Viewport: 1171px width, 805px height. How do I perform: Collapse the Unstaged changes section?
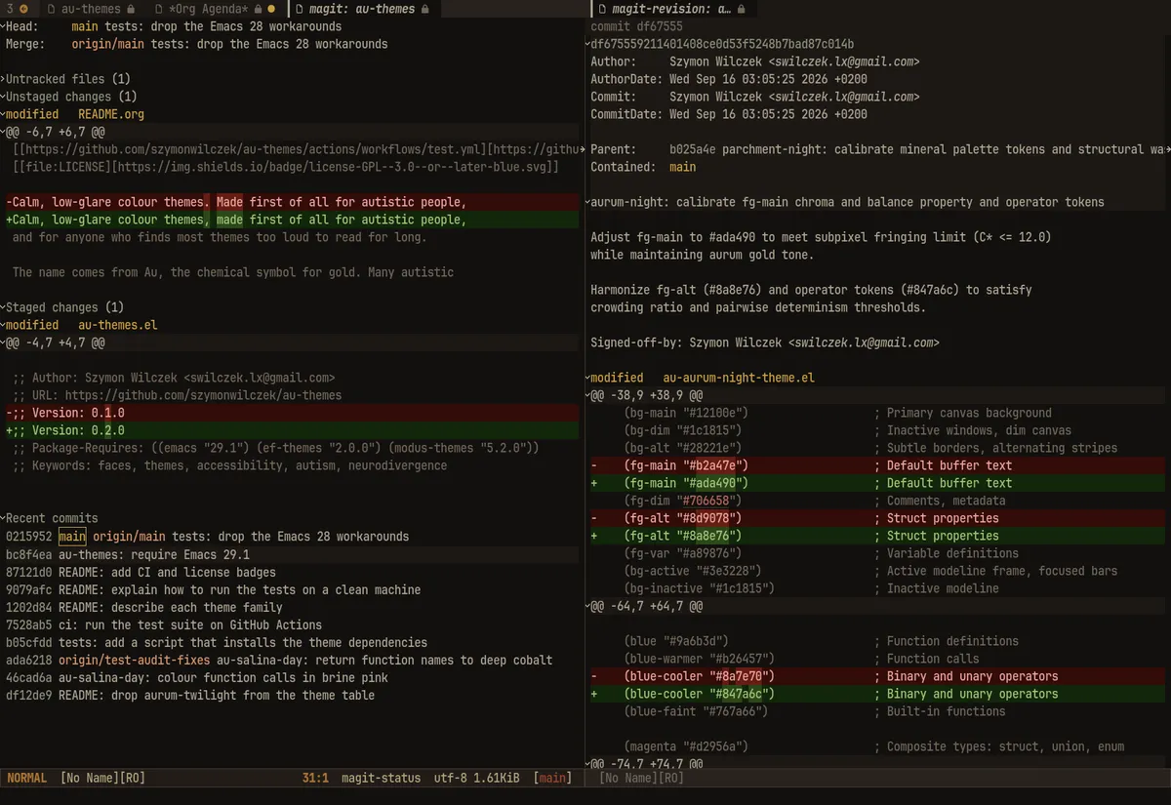pyautogui.click(x=3, y=97)
